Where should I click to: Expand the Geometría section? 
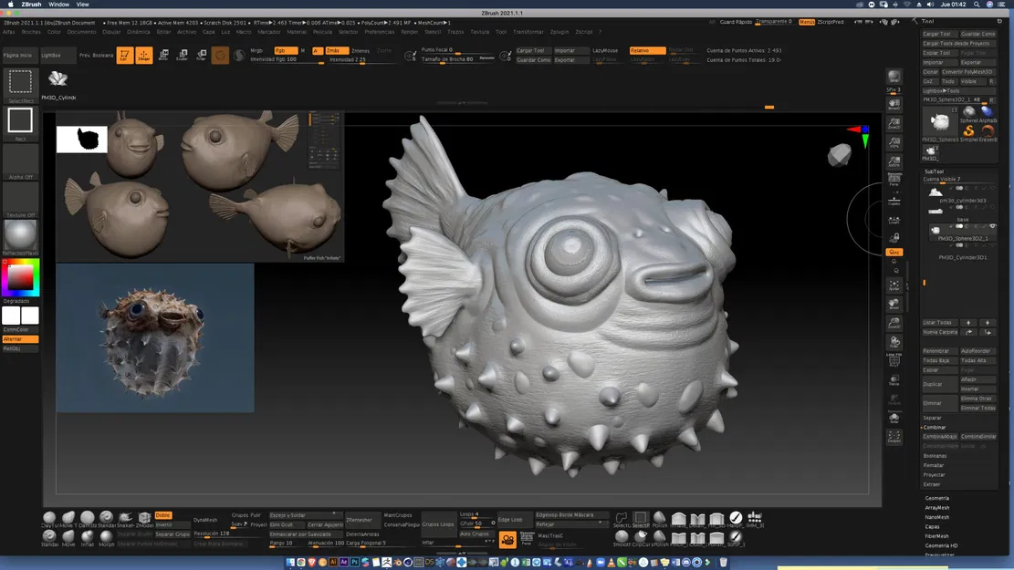click(x=937, y=498)
